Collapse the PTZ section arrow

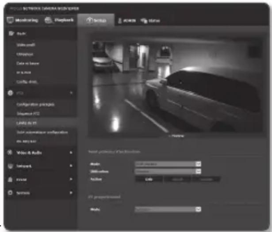point(71,93)
